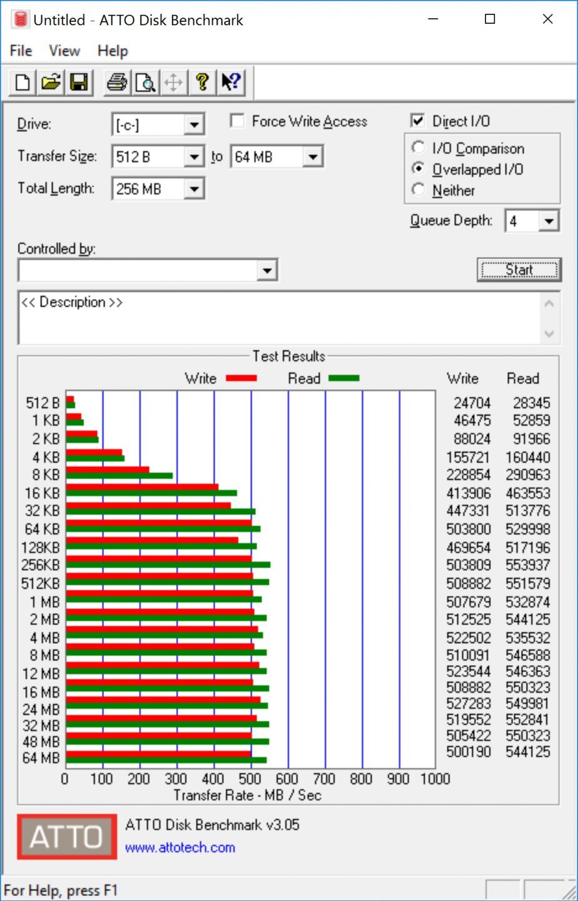Image resolution: width=578 pixels, height=901 pixels.
Task: Click the New document toolbar icon
Action: (23, 82)
